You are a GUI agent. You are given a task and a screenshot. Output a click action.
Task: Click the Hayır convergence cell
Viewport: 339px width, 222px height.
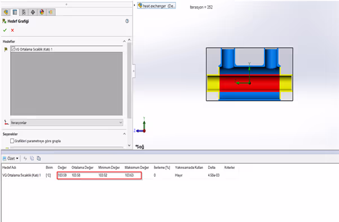[179, 175]
